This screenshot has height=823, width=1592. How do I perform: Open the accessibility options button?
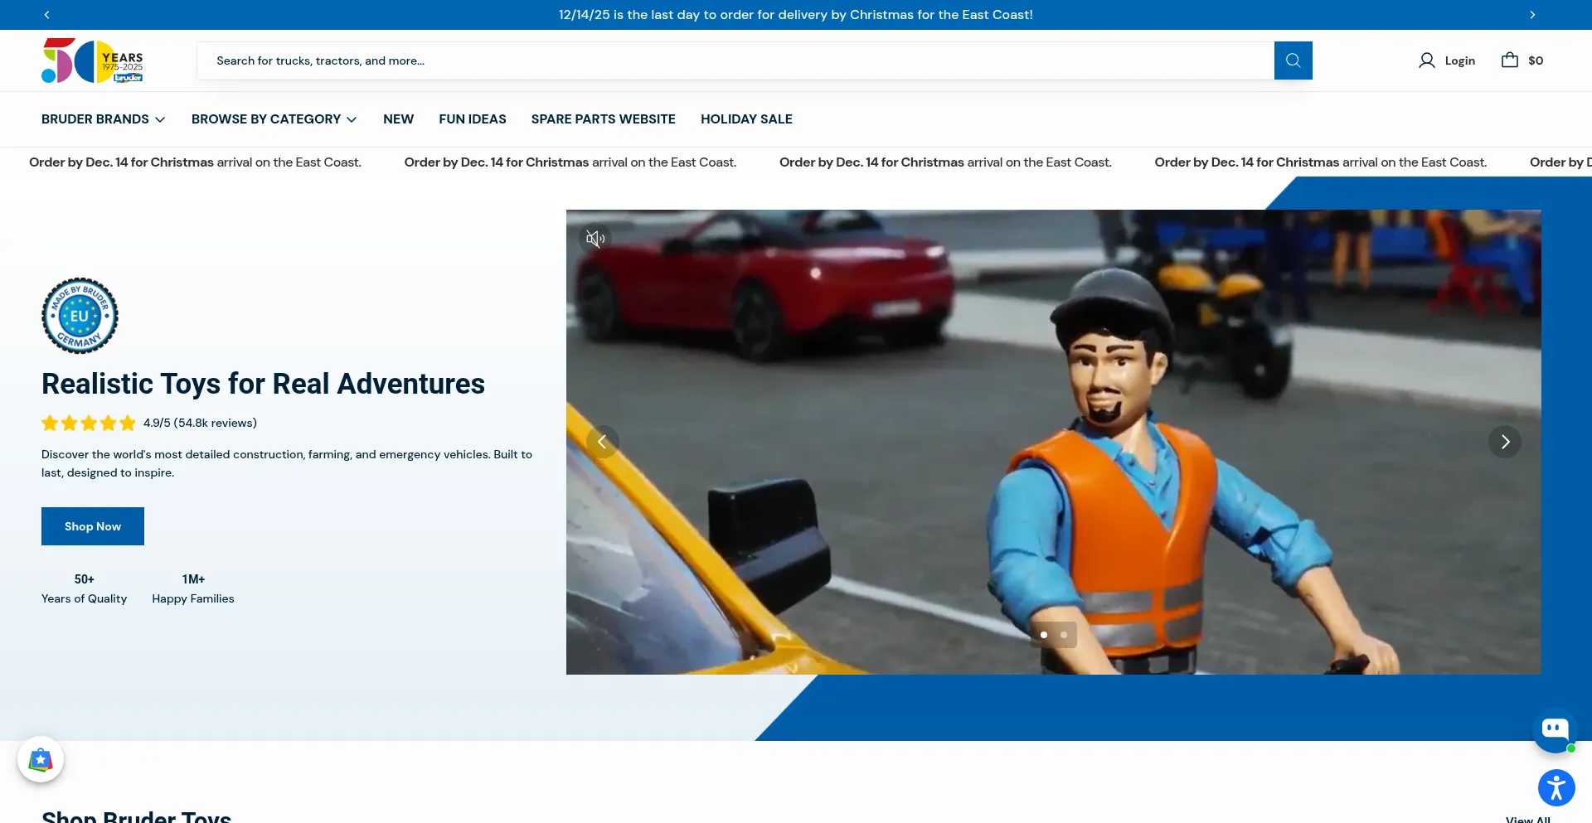click(1556, 787)
